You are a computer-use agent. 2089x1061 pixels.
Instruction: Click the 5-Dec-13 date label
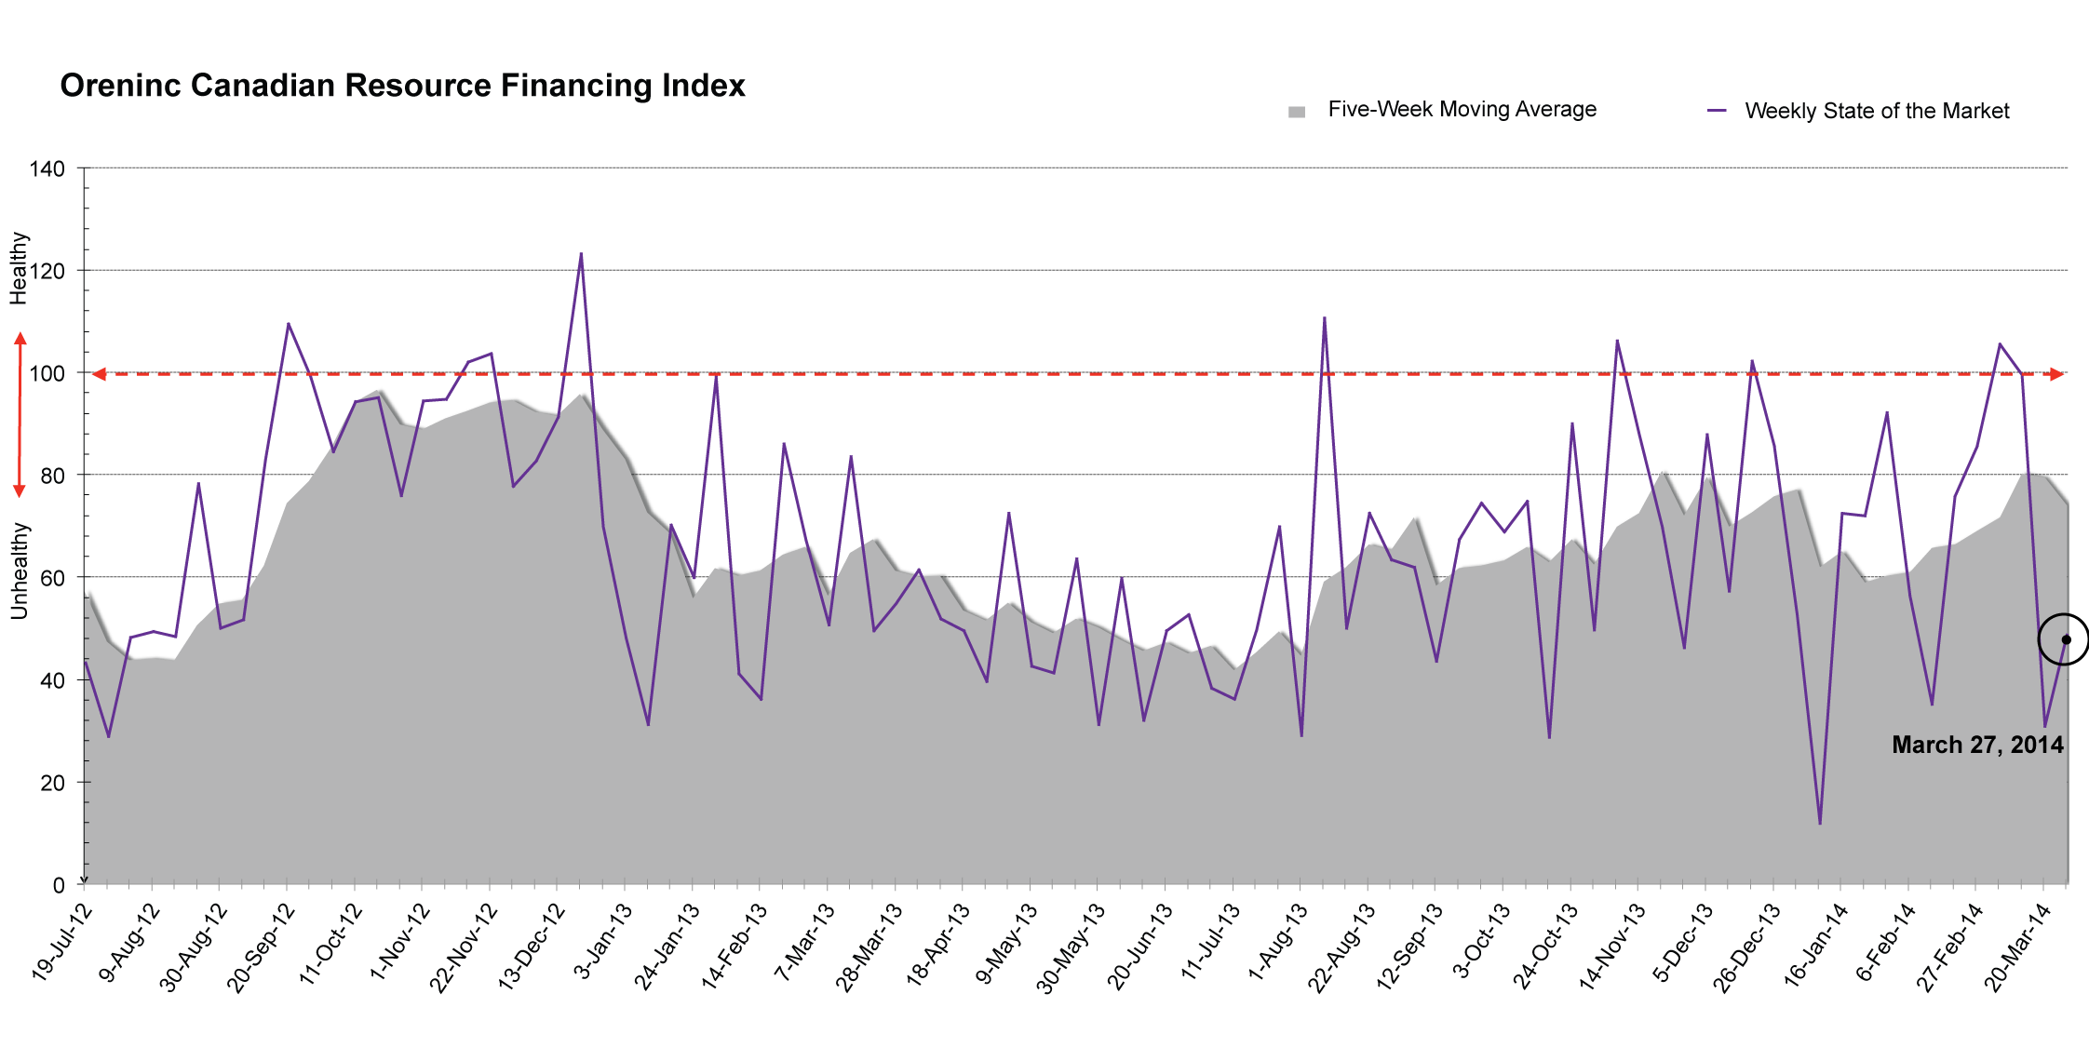coord(1684,942)
